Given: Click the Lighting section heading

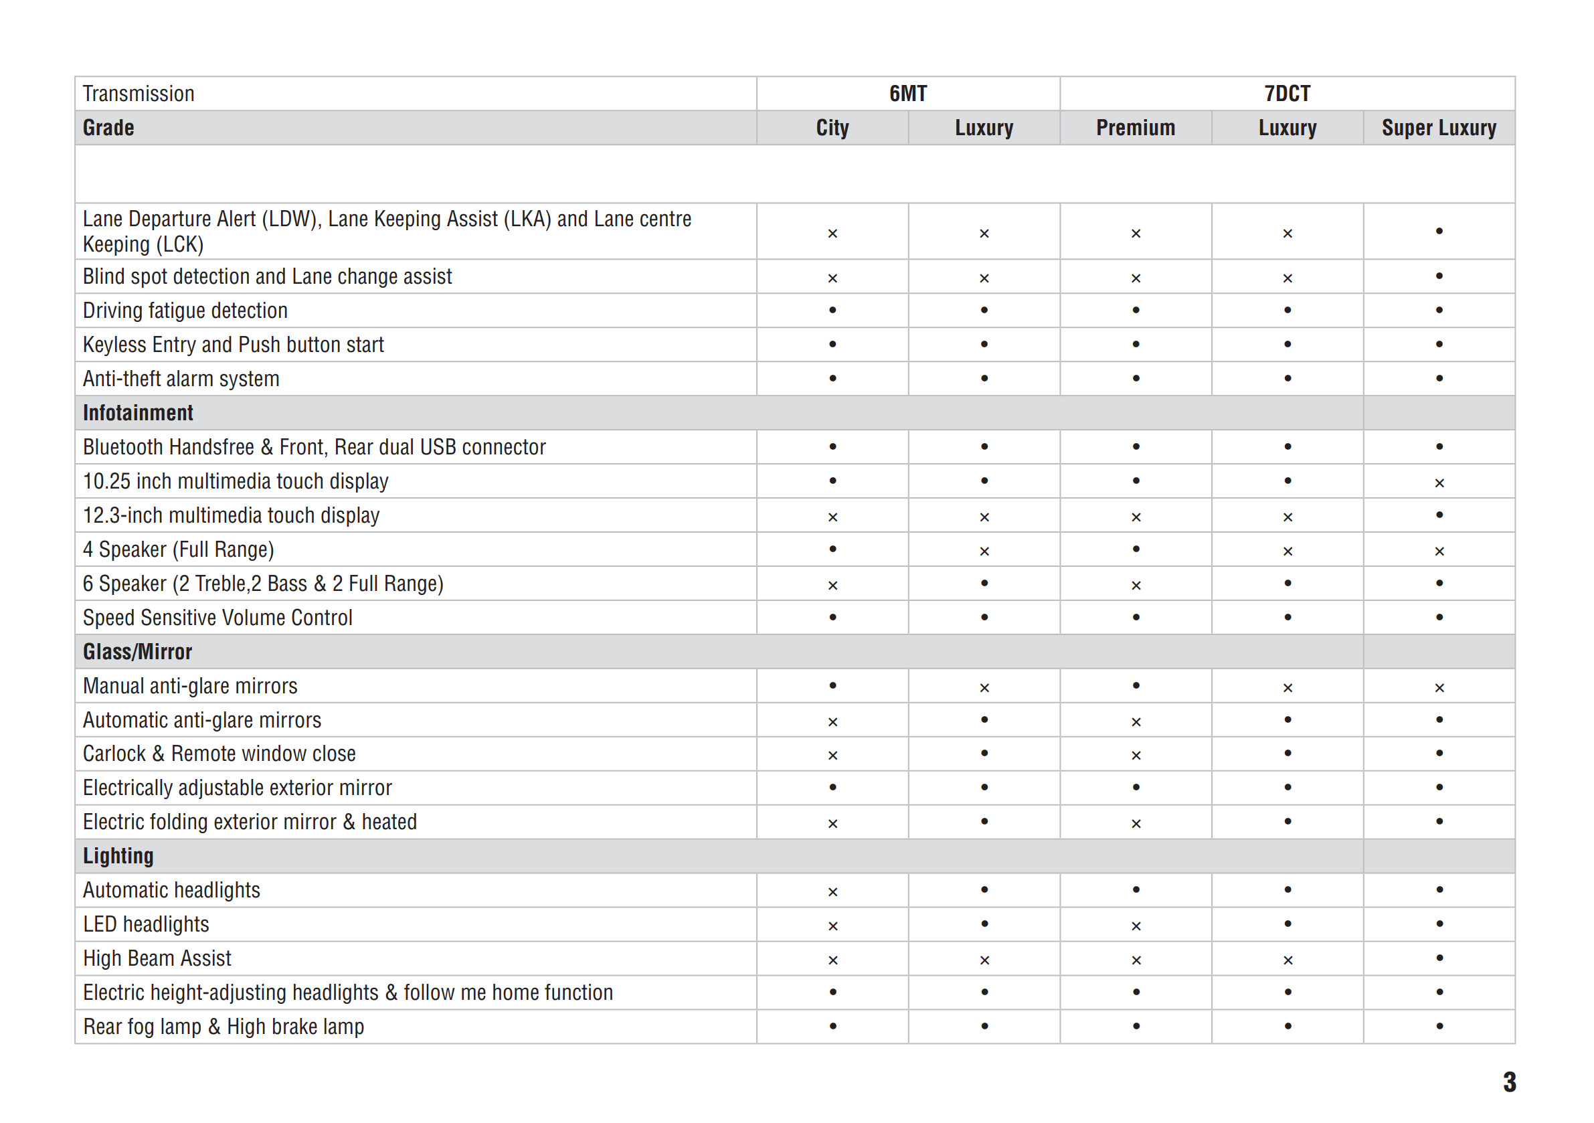Looking at the screenshot, I should 118,857.
